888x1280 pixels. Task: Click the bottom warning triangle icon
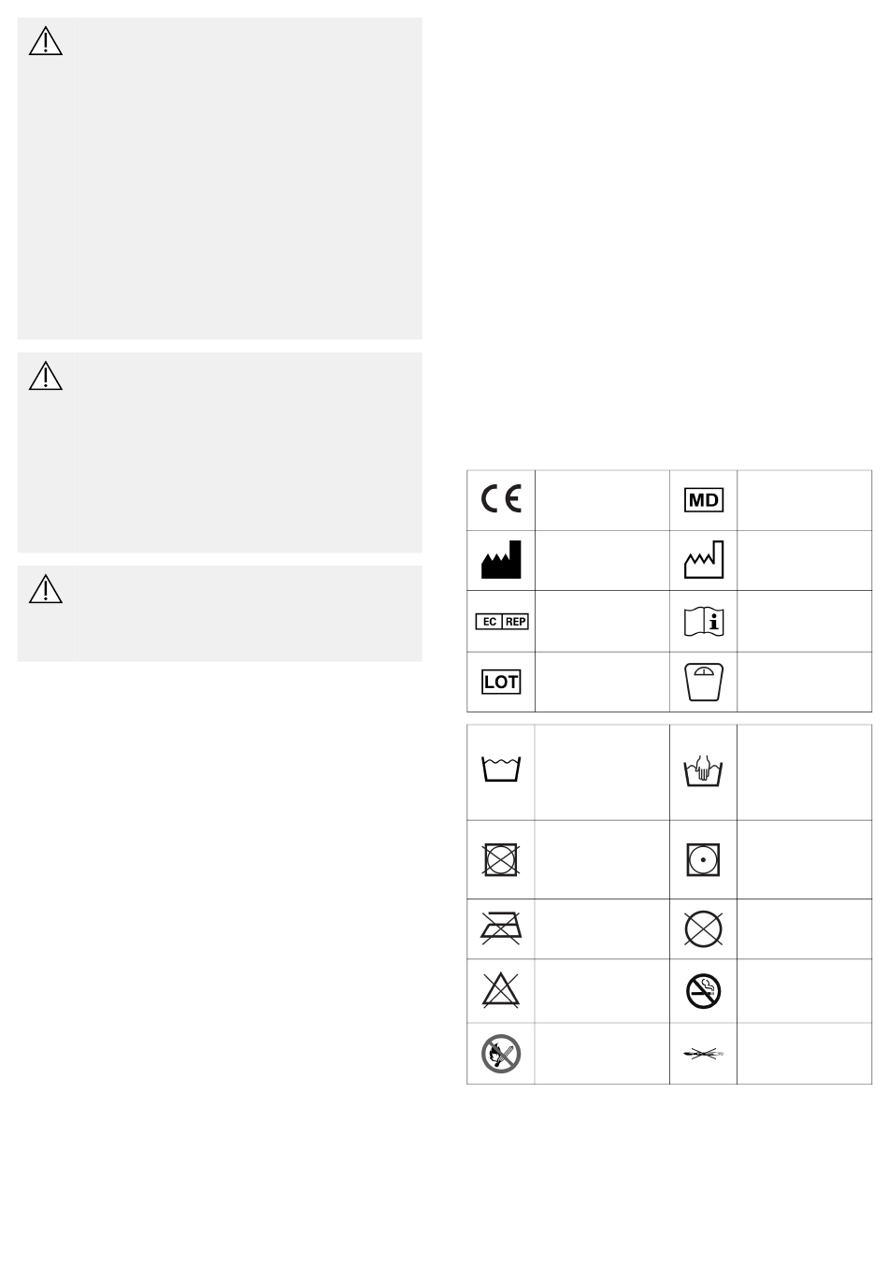coord(45,588)
